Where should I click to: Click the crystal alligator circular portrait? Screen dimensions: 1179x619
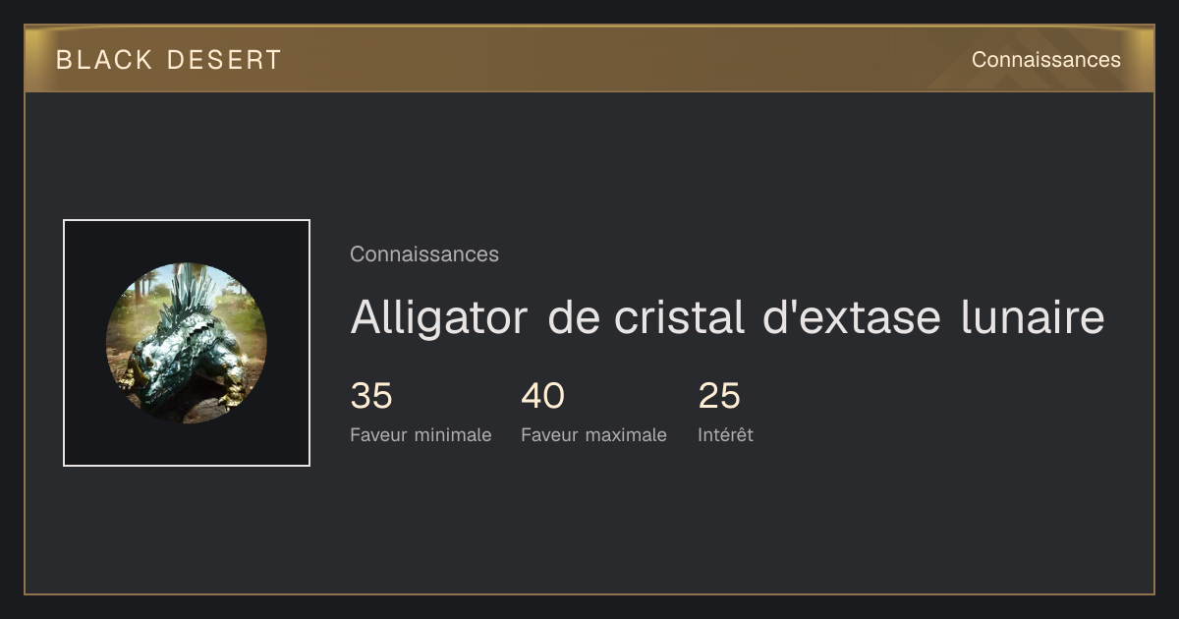pyautogui.click(x=187, y=343)
